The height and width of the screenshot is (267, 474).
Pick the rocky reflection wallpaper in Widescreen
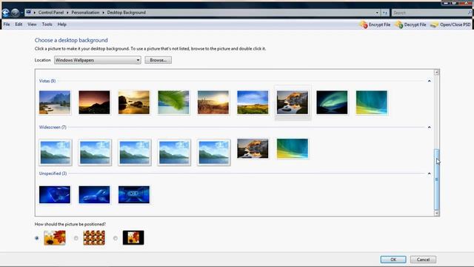point(253,148)
